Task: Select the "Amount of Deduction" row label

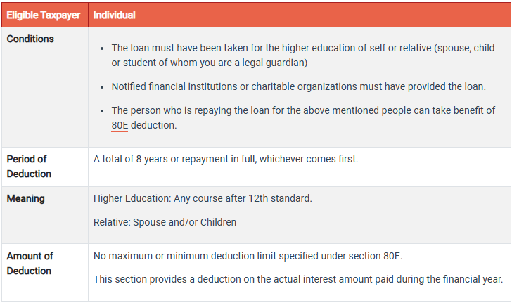Action: coord(30,263)
